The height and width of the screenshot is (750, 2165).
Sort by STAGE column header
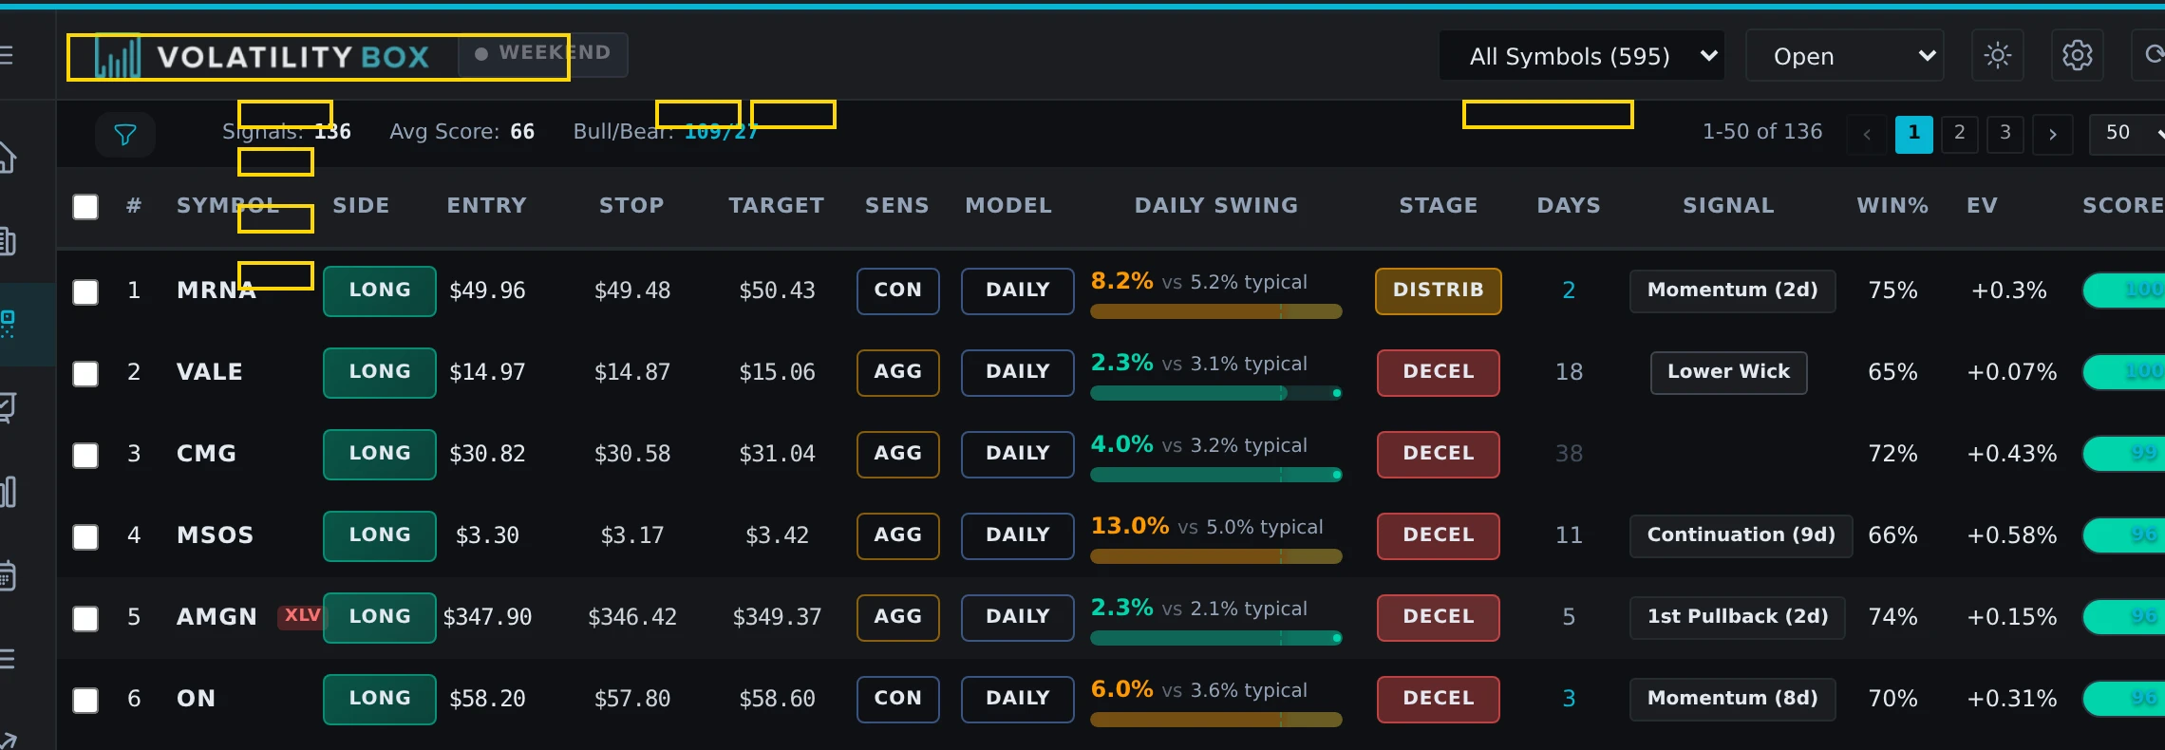pyautogui.click(x=1438, y=205)
